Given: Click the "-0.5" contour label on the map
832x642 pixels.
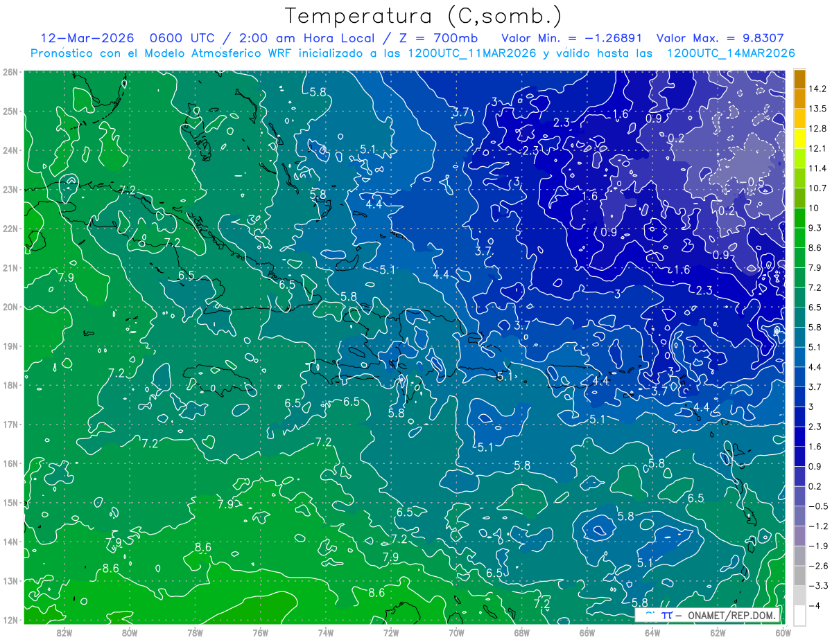Looking at the screenshot, I should [x=751, y=181].
